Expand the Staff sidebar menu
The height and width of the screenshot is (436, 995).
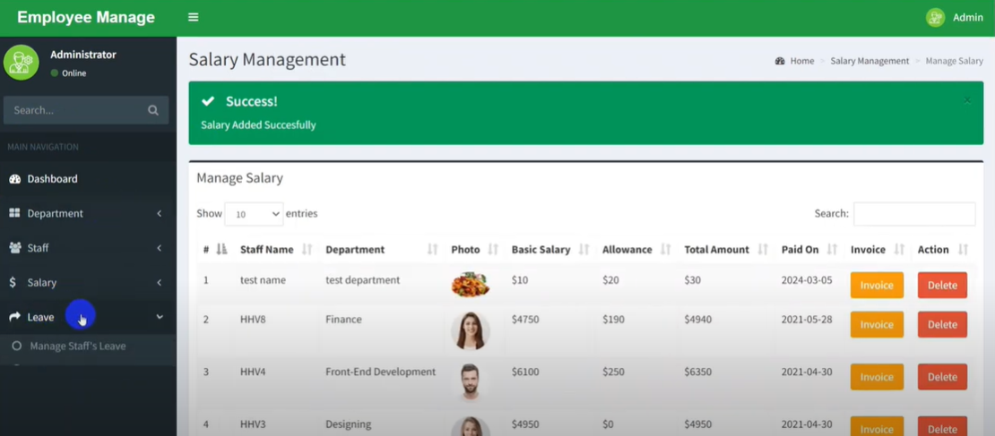(x=87, y=248)
